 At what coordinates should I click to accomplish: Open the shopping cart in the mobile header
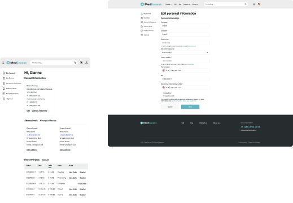[81, 63]
